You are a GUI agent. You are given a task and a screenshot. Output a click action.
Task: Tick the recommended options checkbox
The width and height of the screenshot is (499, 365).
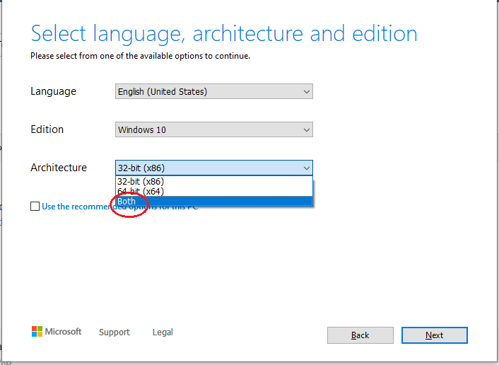point(35,207)
